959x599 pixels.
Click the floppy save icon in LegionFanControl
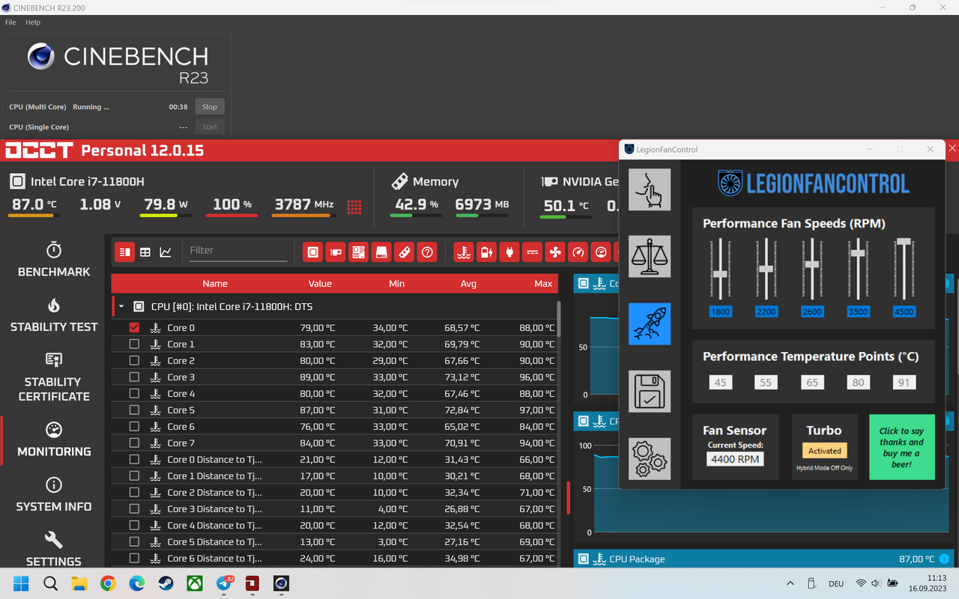click(x=650, y=391)
